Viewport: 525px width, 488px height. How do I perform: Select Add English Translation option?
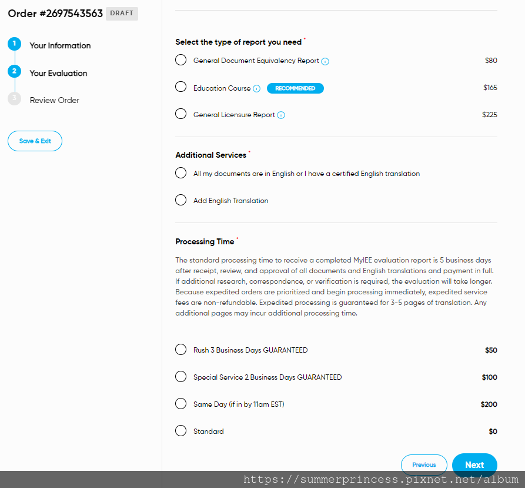(x=181, y=200)
